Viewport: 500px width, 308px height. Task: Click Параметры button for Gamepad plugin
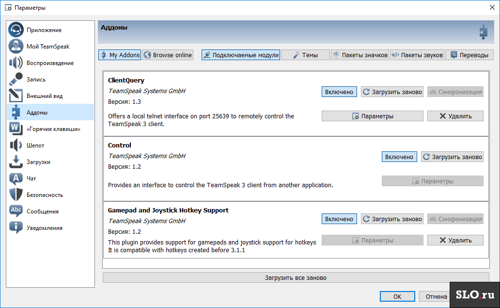tap(373, 240)
